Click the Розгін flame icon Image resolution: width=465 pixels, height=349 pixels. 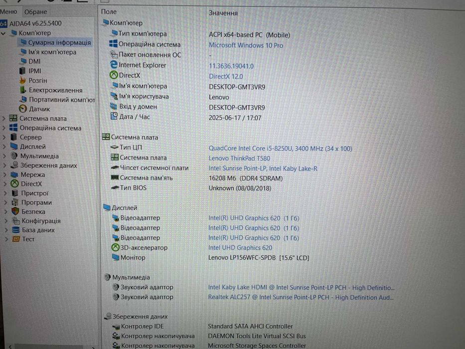click(22, 80)
